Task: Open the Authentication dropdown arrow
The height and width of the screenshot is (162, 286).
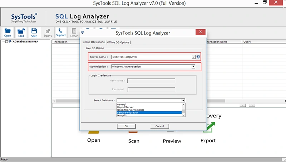Action: pos(193,67)
